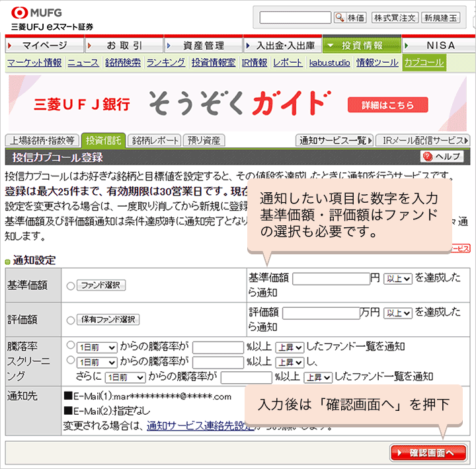Switch to 銘柄レポート tab
The image size is (476, 469).
click(155, 141)
